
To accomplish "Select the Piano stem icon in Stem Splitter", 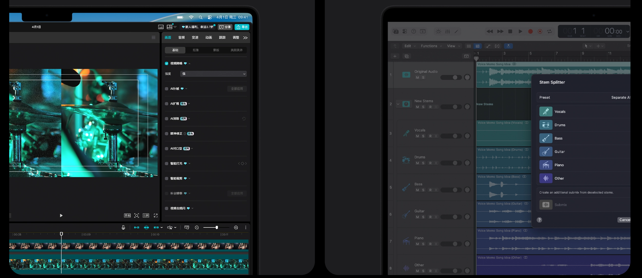I will coord(546,165).
